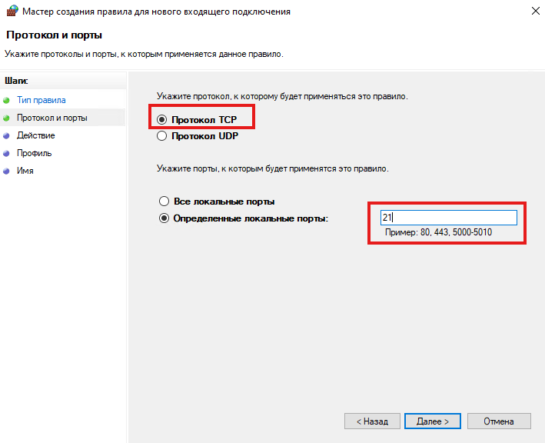Pick Определенные локальные порты radio button

click(x=163, y=218)
